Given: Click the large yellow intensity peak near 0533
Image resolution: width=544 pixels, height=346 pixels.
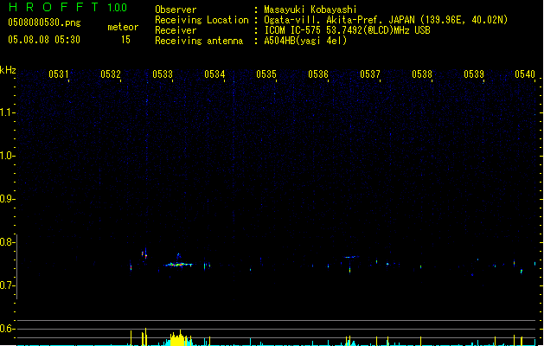Looking at the screenshot, I should 178,339.
